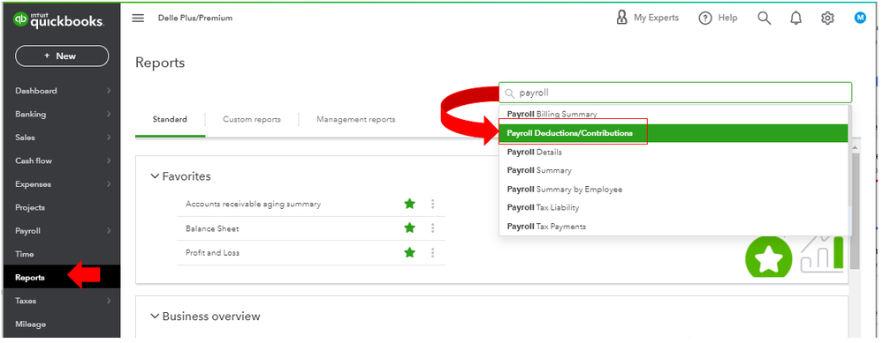Toggle the hamburger navigation menu
883x343 pixels.
(138, 18)
